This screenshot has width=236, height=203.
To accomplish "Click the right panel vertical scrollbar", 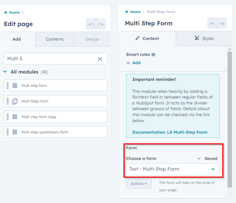I will click(x=230, y=120).
